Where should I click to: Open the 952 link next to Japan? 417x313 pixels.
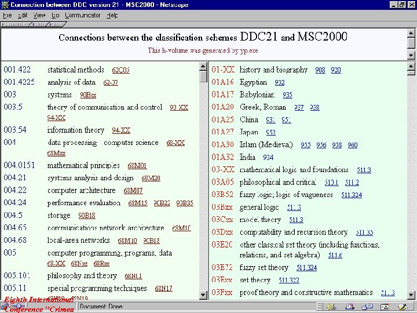point(270,132)
